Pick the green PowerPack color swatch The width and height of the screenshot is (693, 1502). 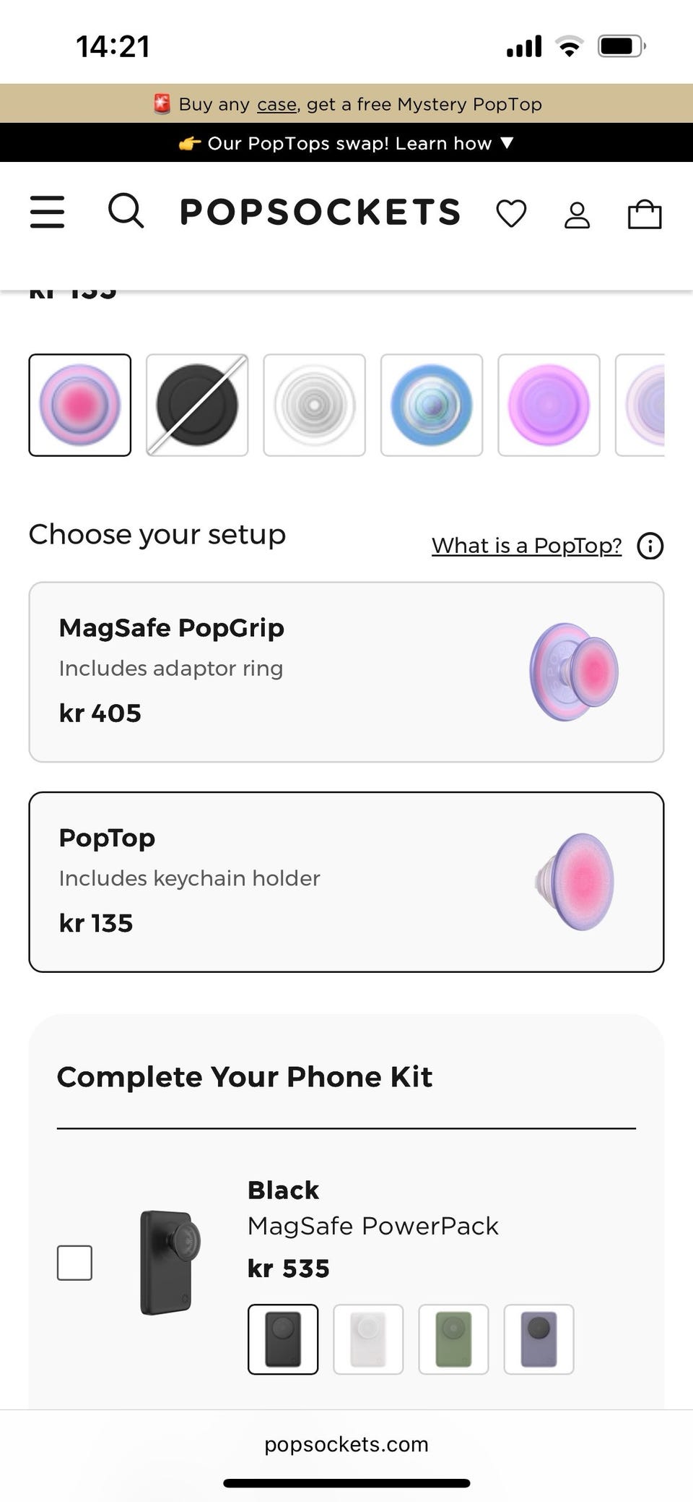tap(453, 1339)
